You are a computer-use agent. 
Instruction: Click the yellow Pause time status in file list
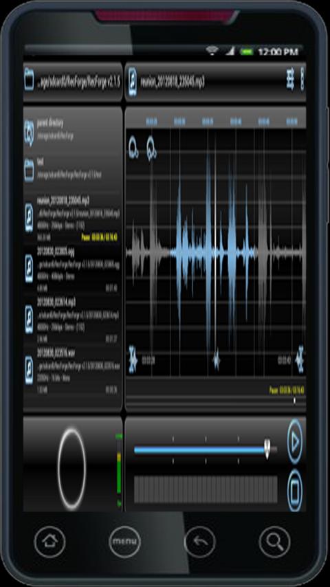coord(100,237)
